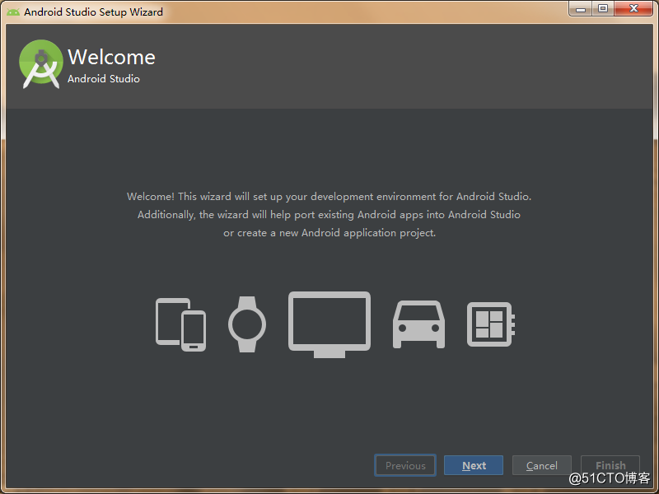Click the Android Auto car icon
Viewport: 659px width, 494px height.
(x=418, y=324)
